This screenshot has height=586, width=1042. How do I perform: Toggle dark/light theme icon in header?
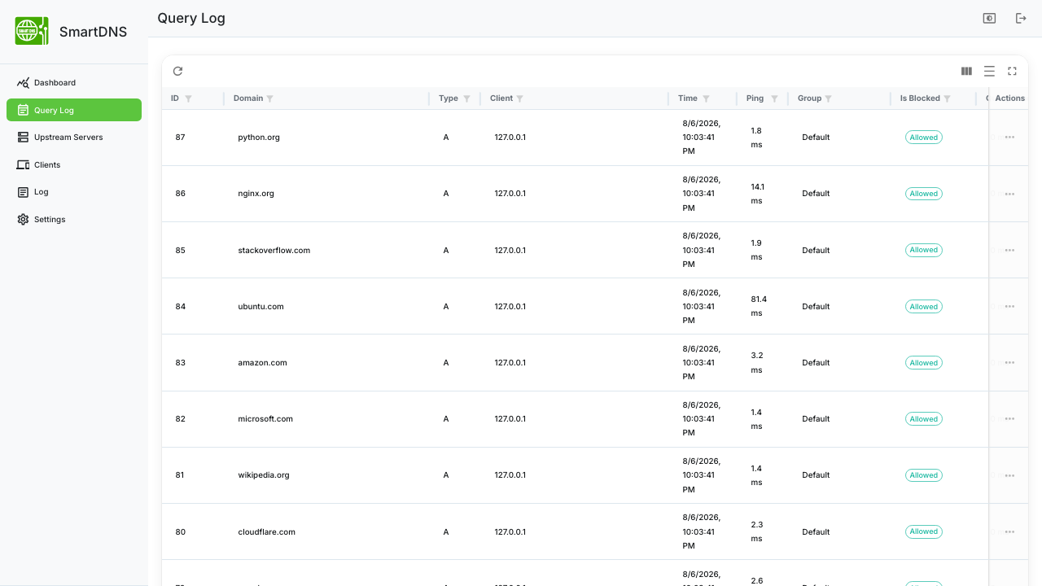click(x=989, y=18)
